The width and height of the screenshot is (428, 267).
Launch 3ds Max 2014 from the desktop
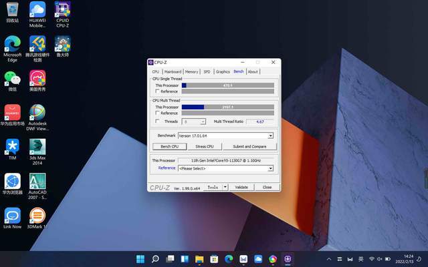coord(37,152)
